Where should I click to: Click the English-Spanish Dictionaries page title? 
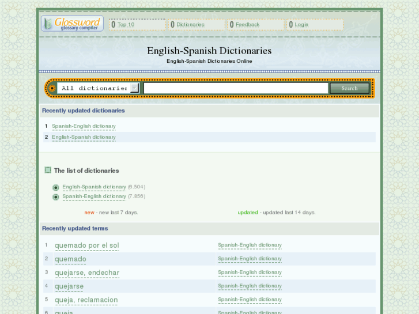tap(209, 51)
